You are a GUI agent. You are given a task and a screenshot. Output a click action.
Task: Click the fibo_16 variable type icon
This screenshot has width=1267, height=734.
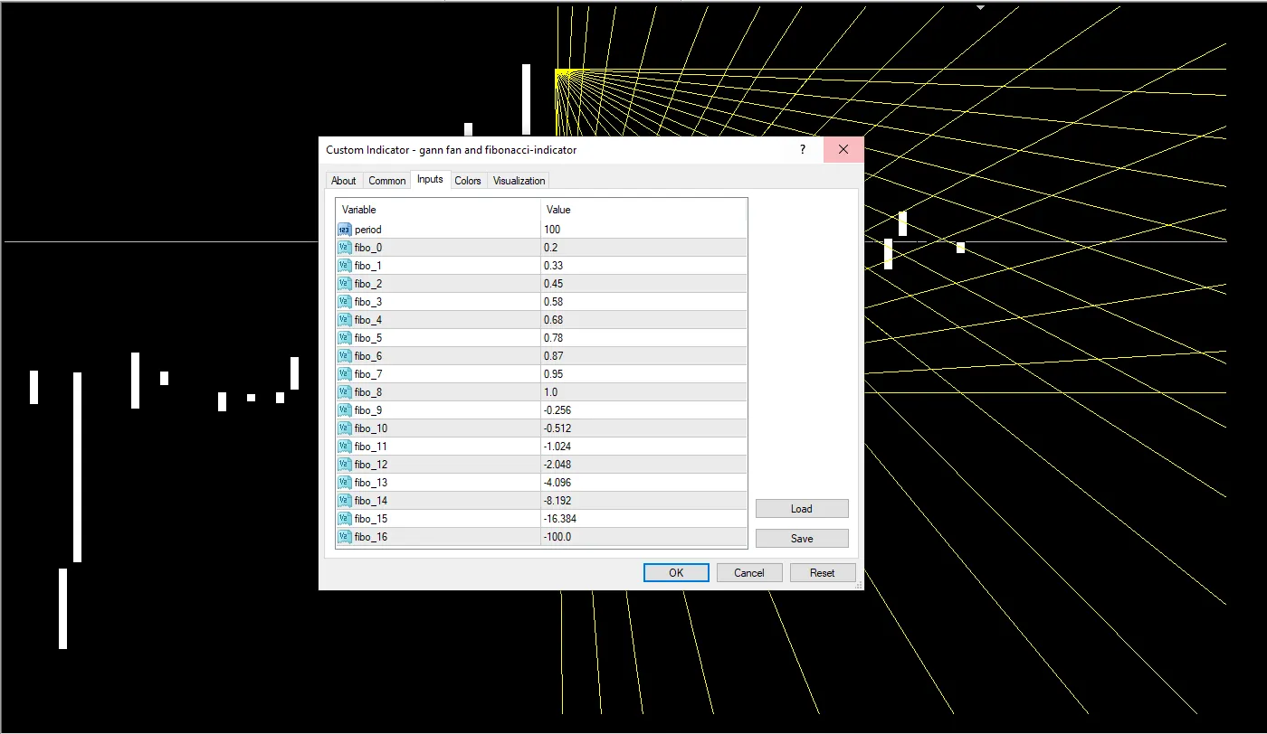[x=344, y=537]
